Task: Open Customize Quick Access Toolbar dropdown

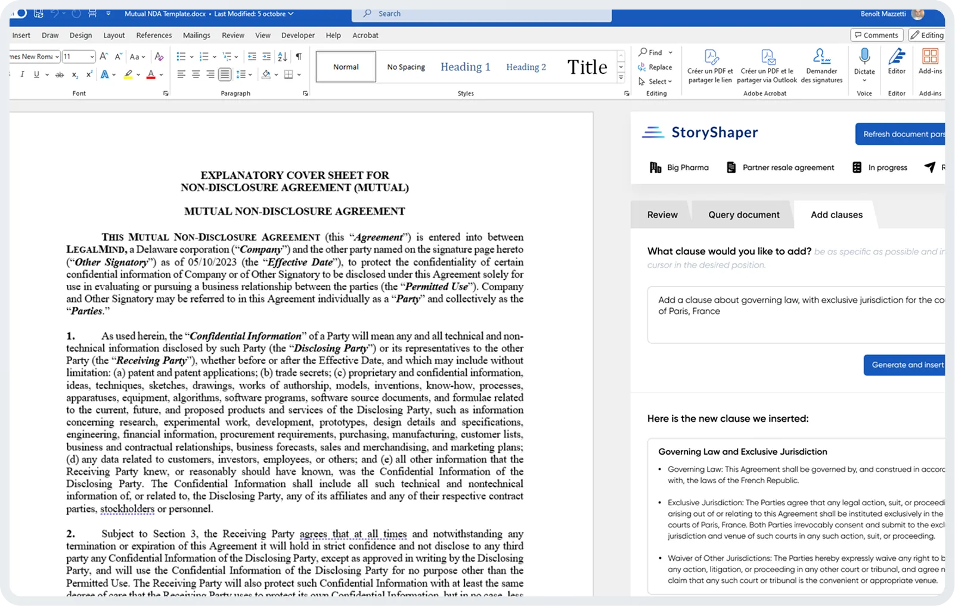Action: (x=108, y=13)
